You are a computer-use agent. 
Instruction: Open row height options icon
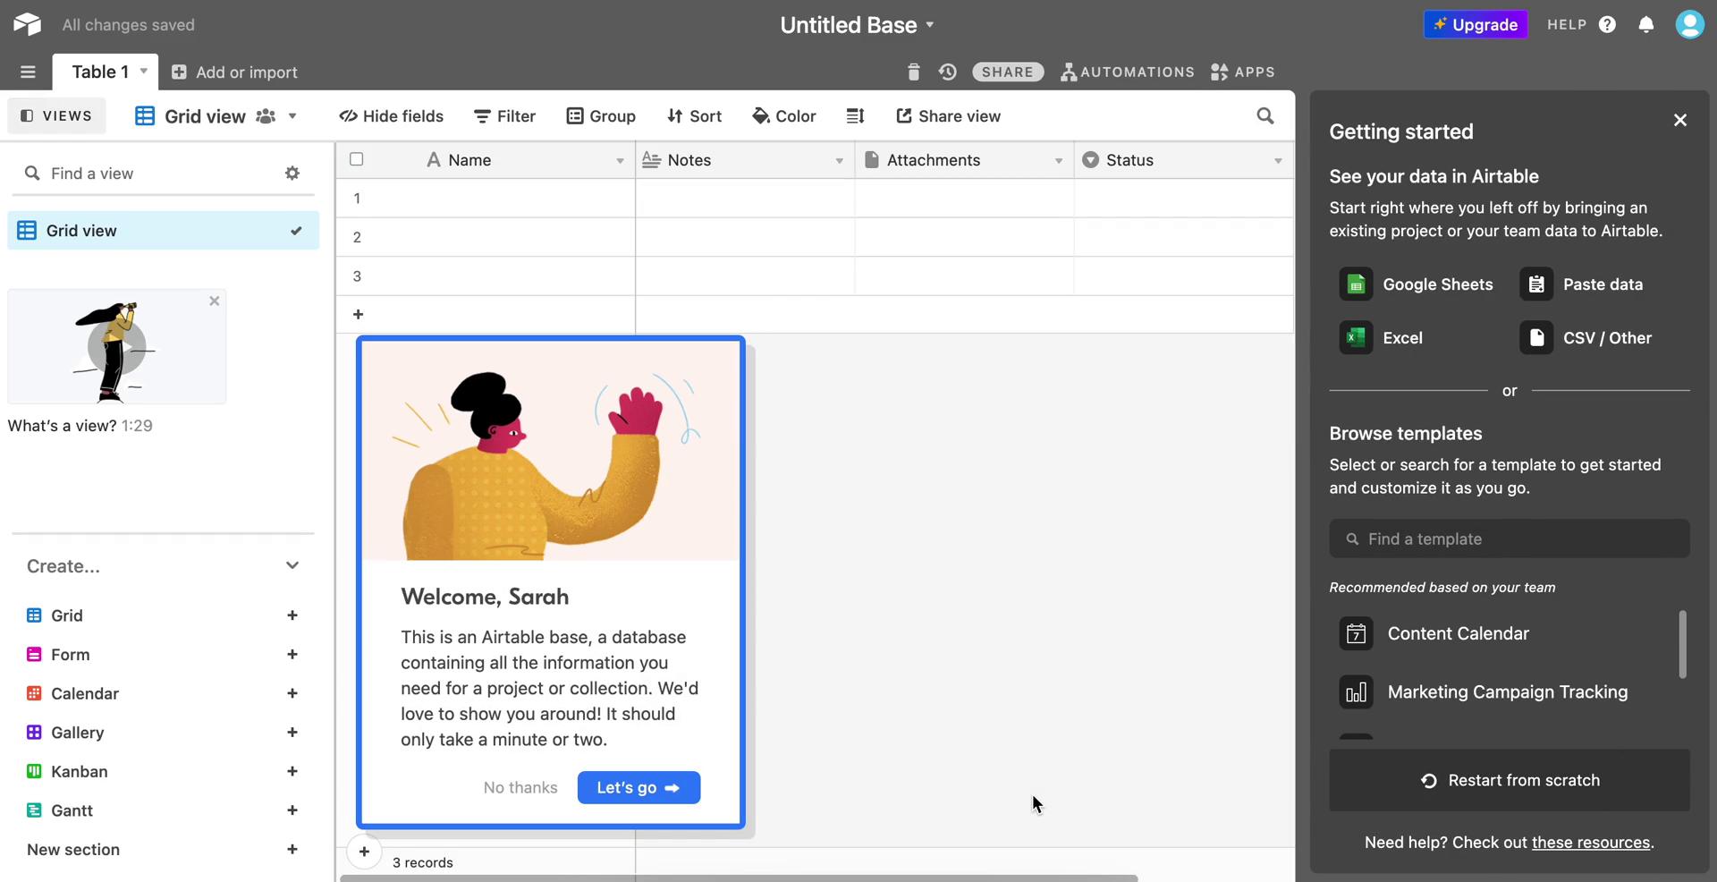pyautogui.click(x=855, y=115)
